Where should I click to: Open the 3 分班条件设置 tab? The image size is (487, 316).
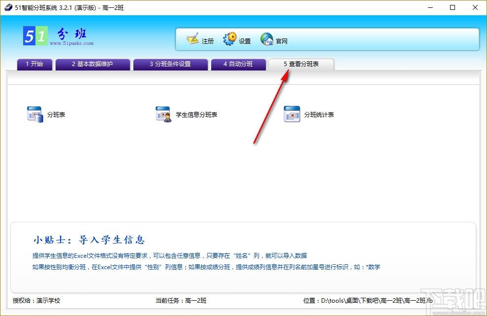[170, 64]
